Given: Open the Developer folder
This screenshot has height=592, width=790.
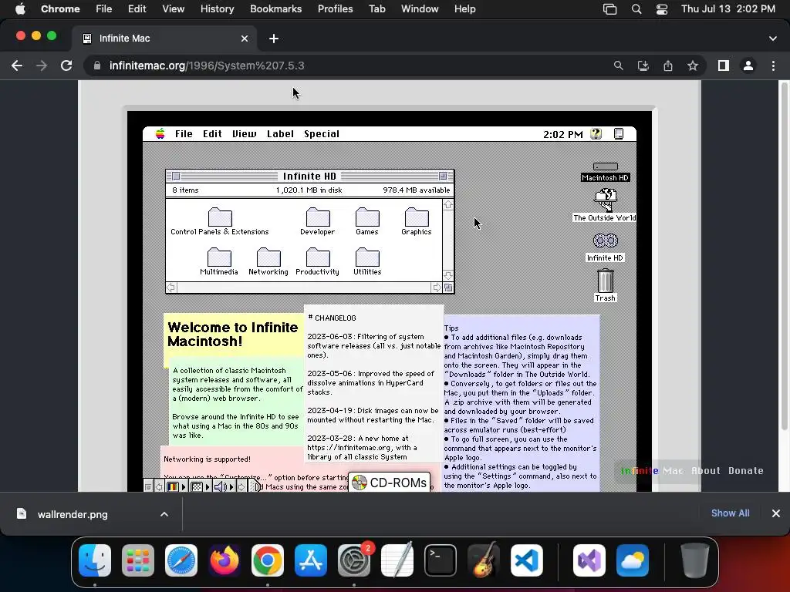Looking at the screenshot, I should click(317, 221).
